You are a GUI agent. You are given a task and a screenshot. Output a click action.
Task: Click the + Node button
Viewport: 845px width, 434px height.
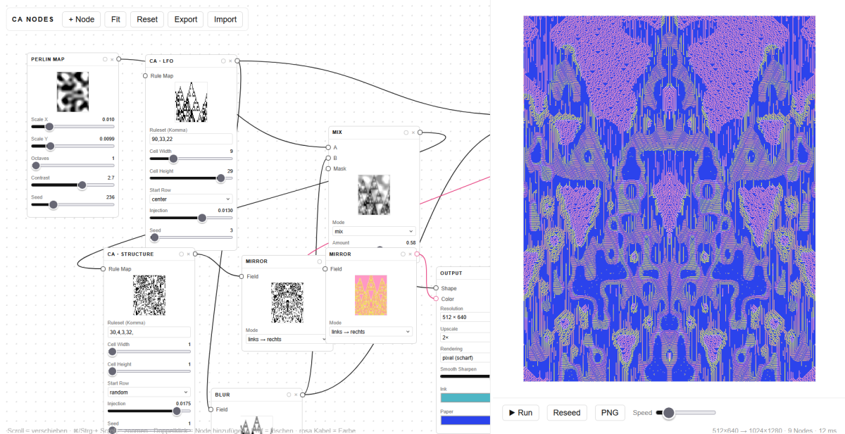tap(82, 19)
